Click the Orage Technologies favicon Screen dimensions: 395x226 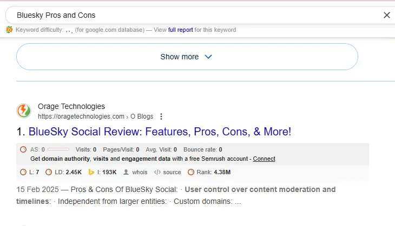click(x=24, y=111)
